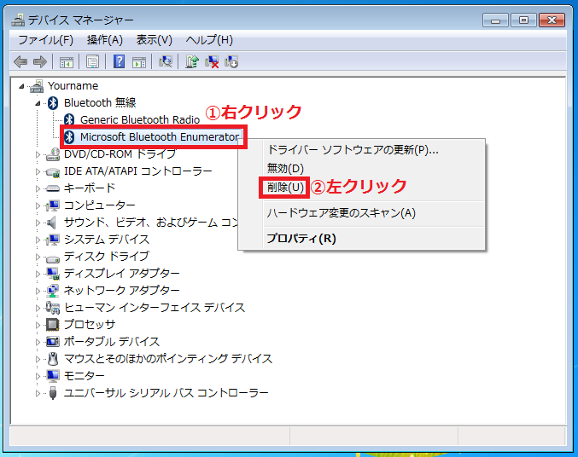Click the mouse pointing device icon
This screenshot has width=578, height=457.
coord(53,359)
